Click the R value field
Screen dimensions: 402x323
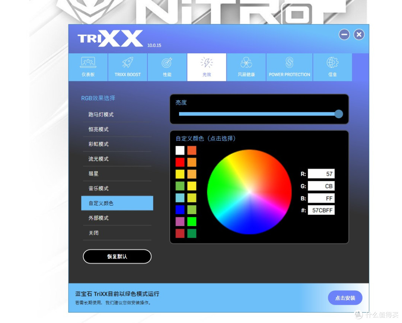click(x=321, y=174)
